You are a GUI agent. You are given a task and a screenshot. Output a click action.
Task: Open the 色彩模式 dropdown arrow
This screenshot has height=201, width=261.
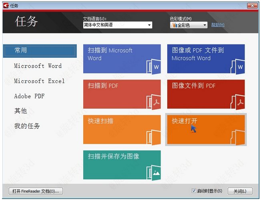click(205, 25)
